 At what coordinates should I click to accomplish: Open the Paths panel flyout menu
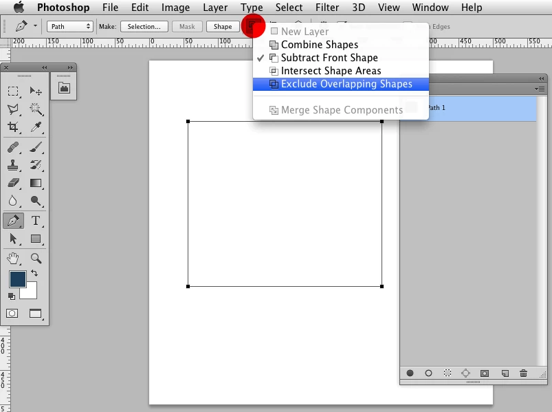click(540, 89)
